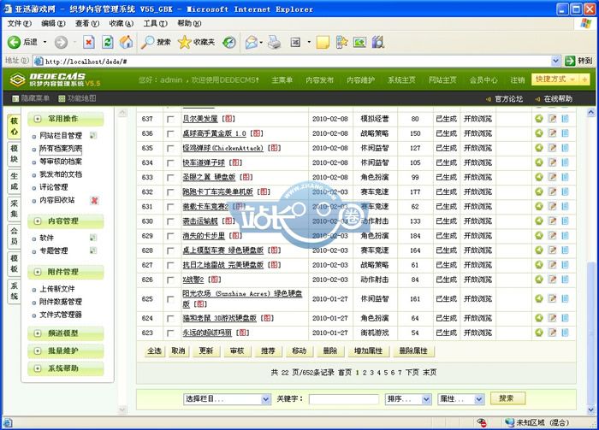This screenshot has width=599, height=430.
Task: Open the IE Favorites star icon
Action: 184,42
